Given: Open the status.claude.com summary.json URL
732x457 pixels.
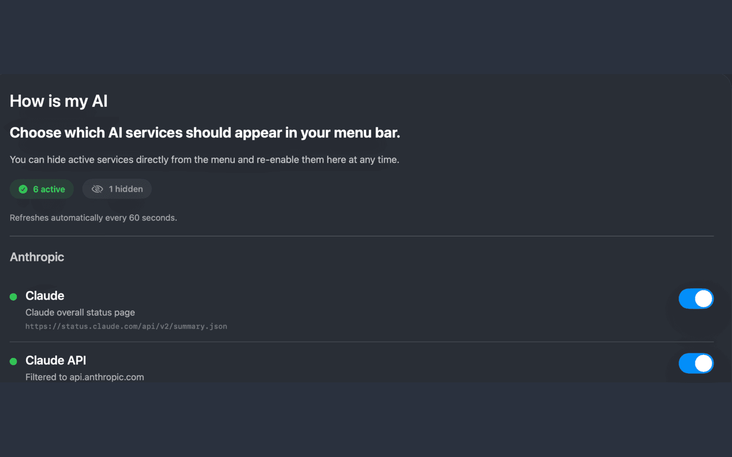Looking at the screenshot, I should point(126,327).
